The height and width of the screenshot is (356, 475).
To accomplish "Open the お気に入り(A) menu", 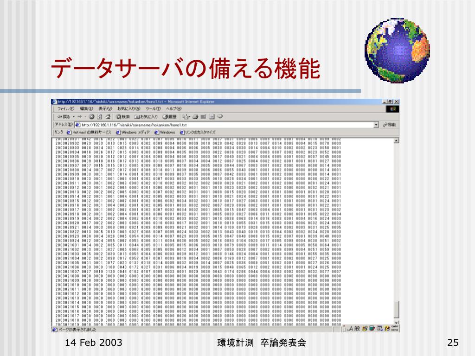I will pyautogui.click(x=129, y=108).
